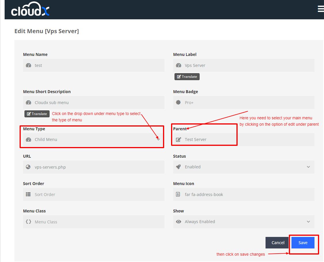Click the rocket icon in Status field

pos(179,167)
